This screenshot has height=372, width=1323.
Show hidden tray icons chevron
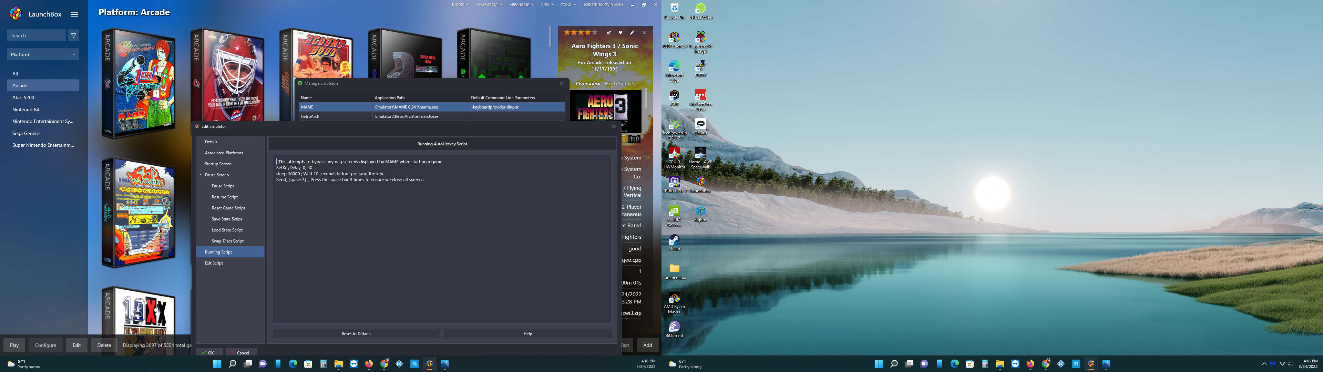pyautogui.click(x=1264, y=364)
